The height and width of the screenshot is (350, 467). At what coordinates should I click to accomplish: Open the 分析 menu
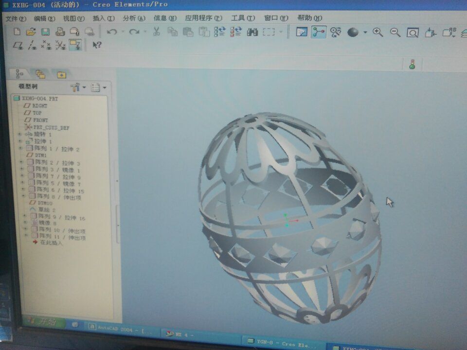click(134, 18)
